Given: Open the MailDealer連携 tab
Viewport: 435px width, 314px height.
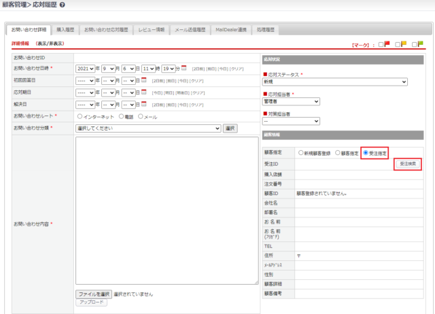Looking at the screenshot, I should coord(232,30).
